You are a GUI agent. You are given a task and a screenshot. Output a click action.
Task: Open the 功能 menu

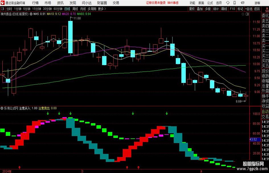pyautogui.click(x=192, y=3)
